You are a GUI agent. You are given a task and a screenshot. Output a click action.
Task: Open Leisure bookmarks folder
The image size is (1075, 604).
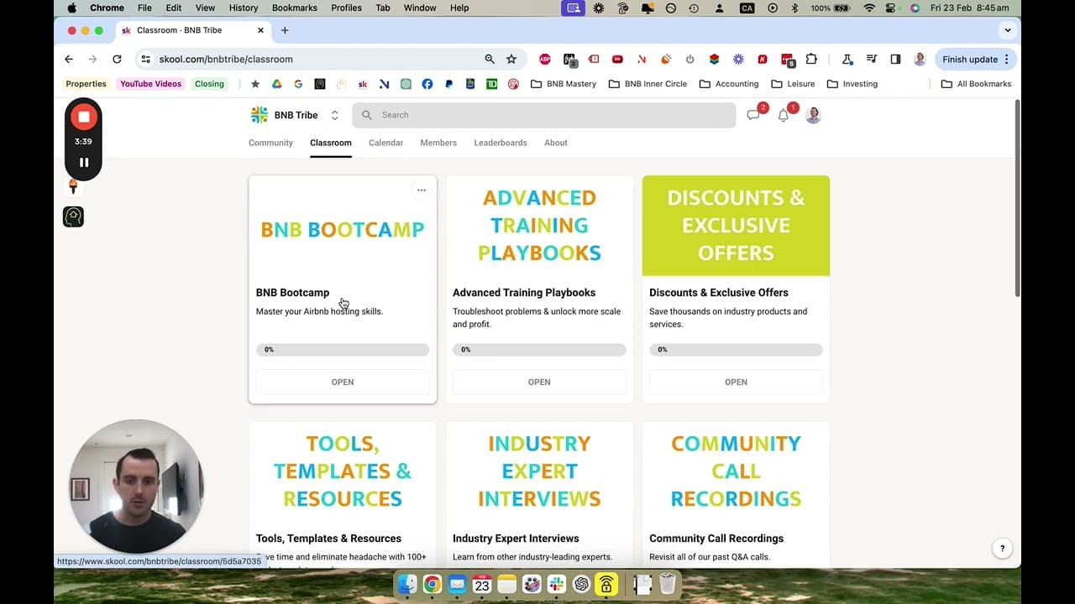(793, 84)
